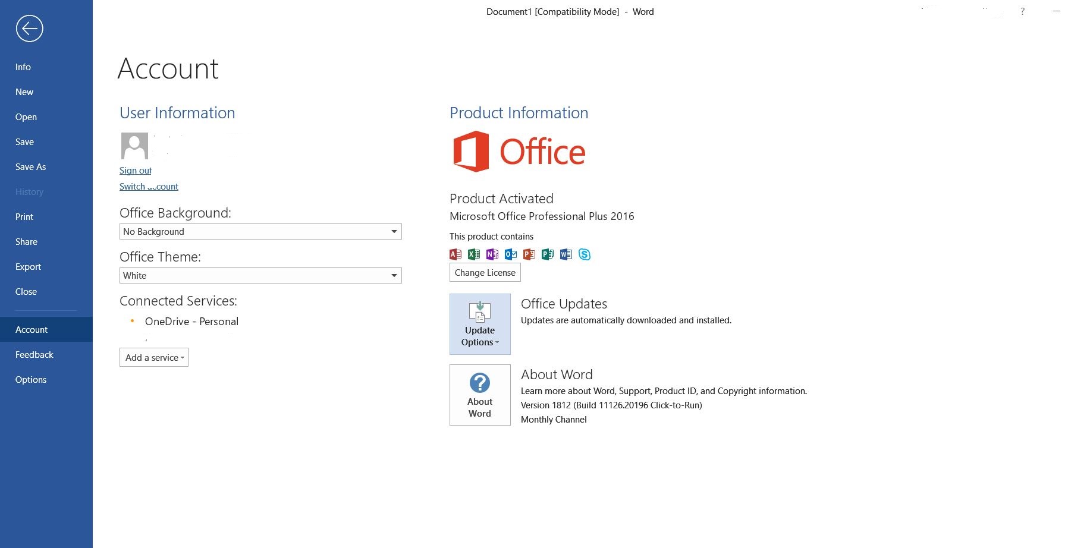Select New in the sidebar
The height and width of the screenshot is (548, 1068).
coord(46,92)
